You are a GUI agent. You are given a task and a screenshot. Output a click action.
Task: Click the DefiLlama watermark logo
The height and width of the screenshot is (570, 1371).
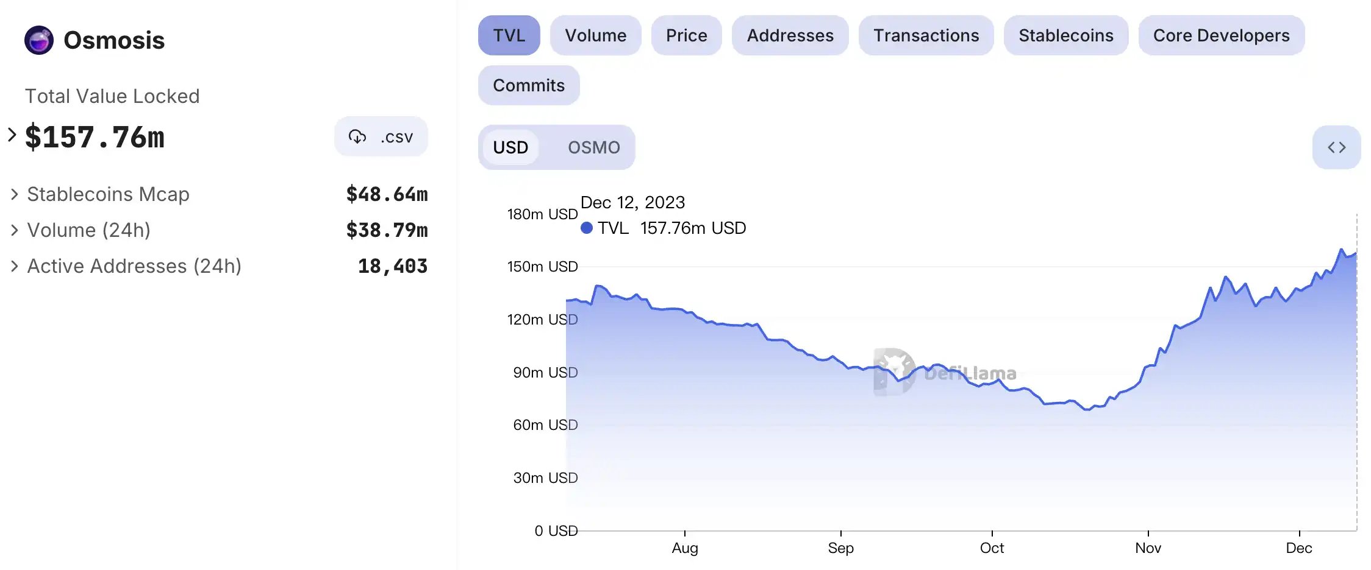click(895, 372)
